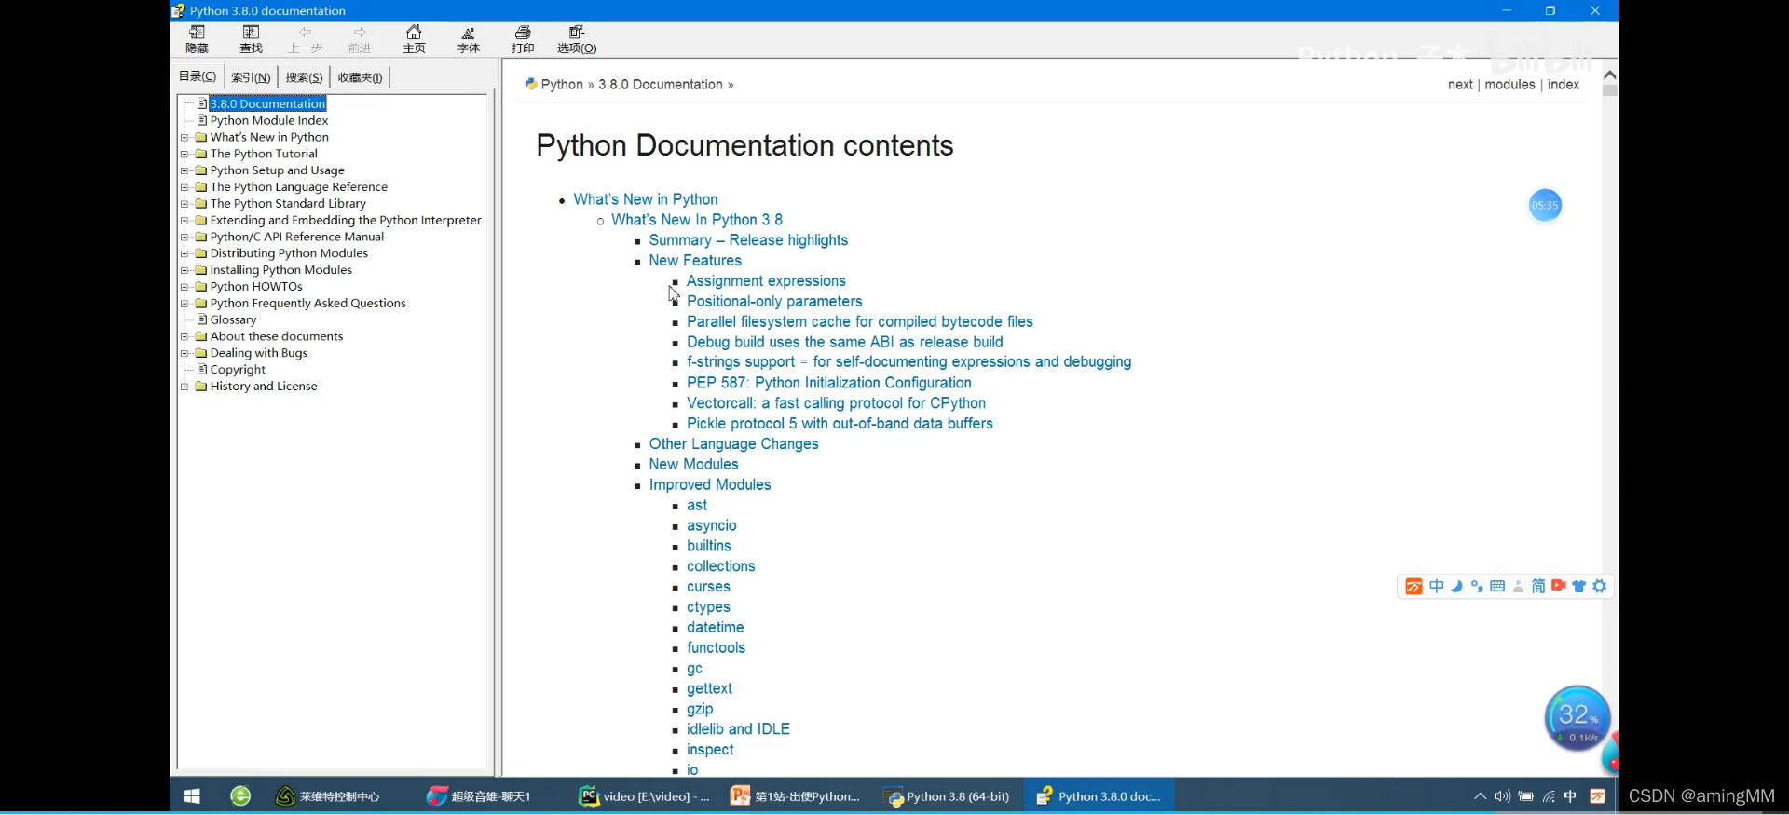
Task: Switch to the 目录 (Contents) tab
Action: coord(198,76)
